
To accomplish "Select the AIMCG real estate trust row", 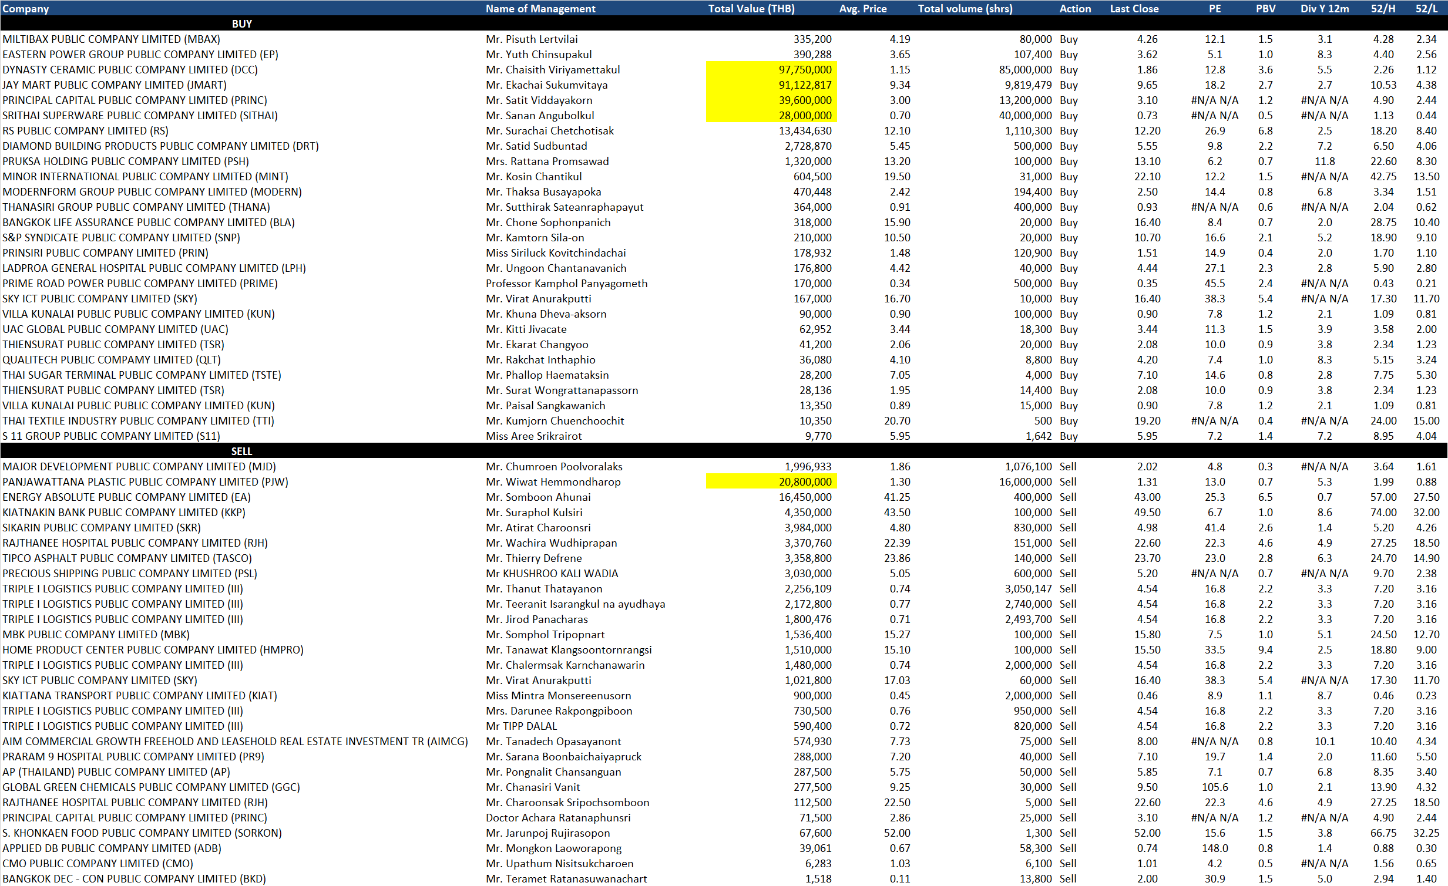I will [x=235, y=742].
